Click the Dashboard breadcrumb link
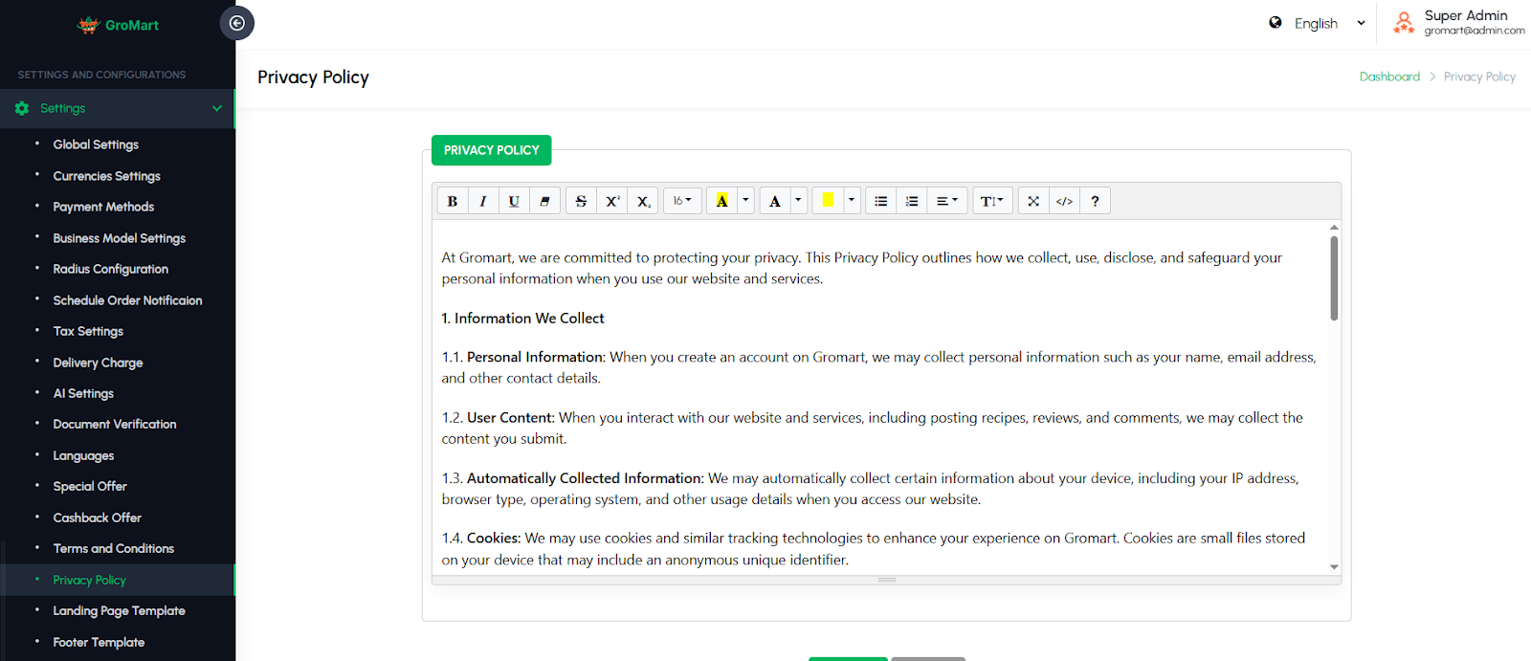This screenshot has height=661, width=1531. tap(1389, 77)
